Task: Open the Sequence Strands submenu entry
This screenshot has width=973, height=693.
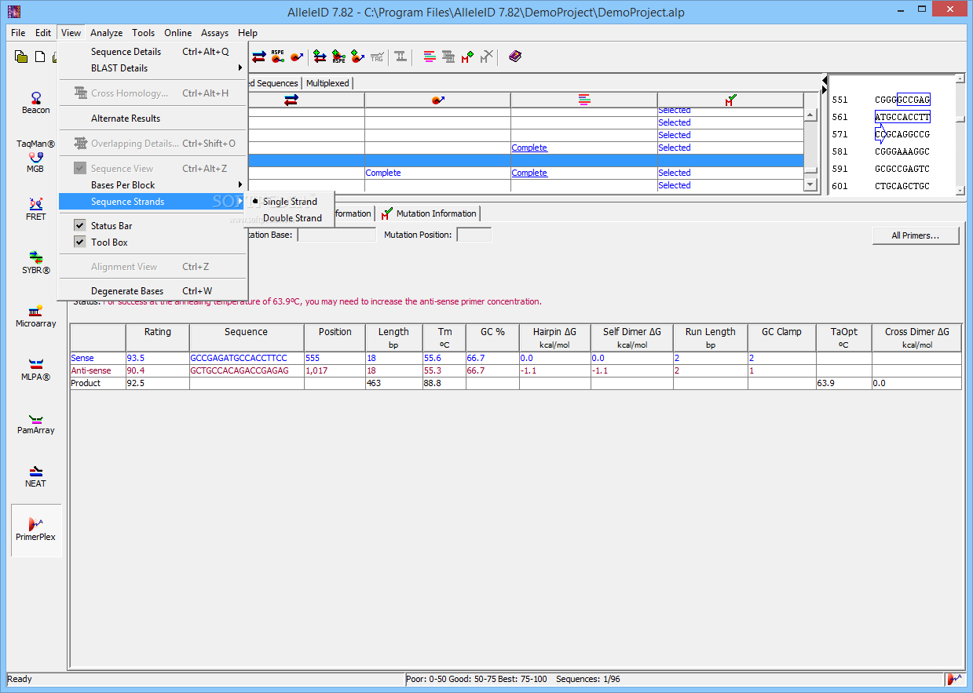Action: (x=153, y=202)
